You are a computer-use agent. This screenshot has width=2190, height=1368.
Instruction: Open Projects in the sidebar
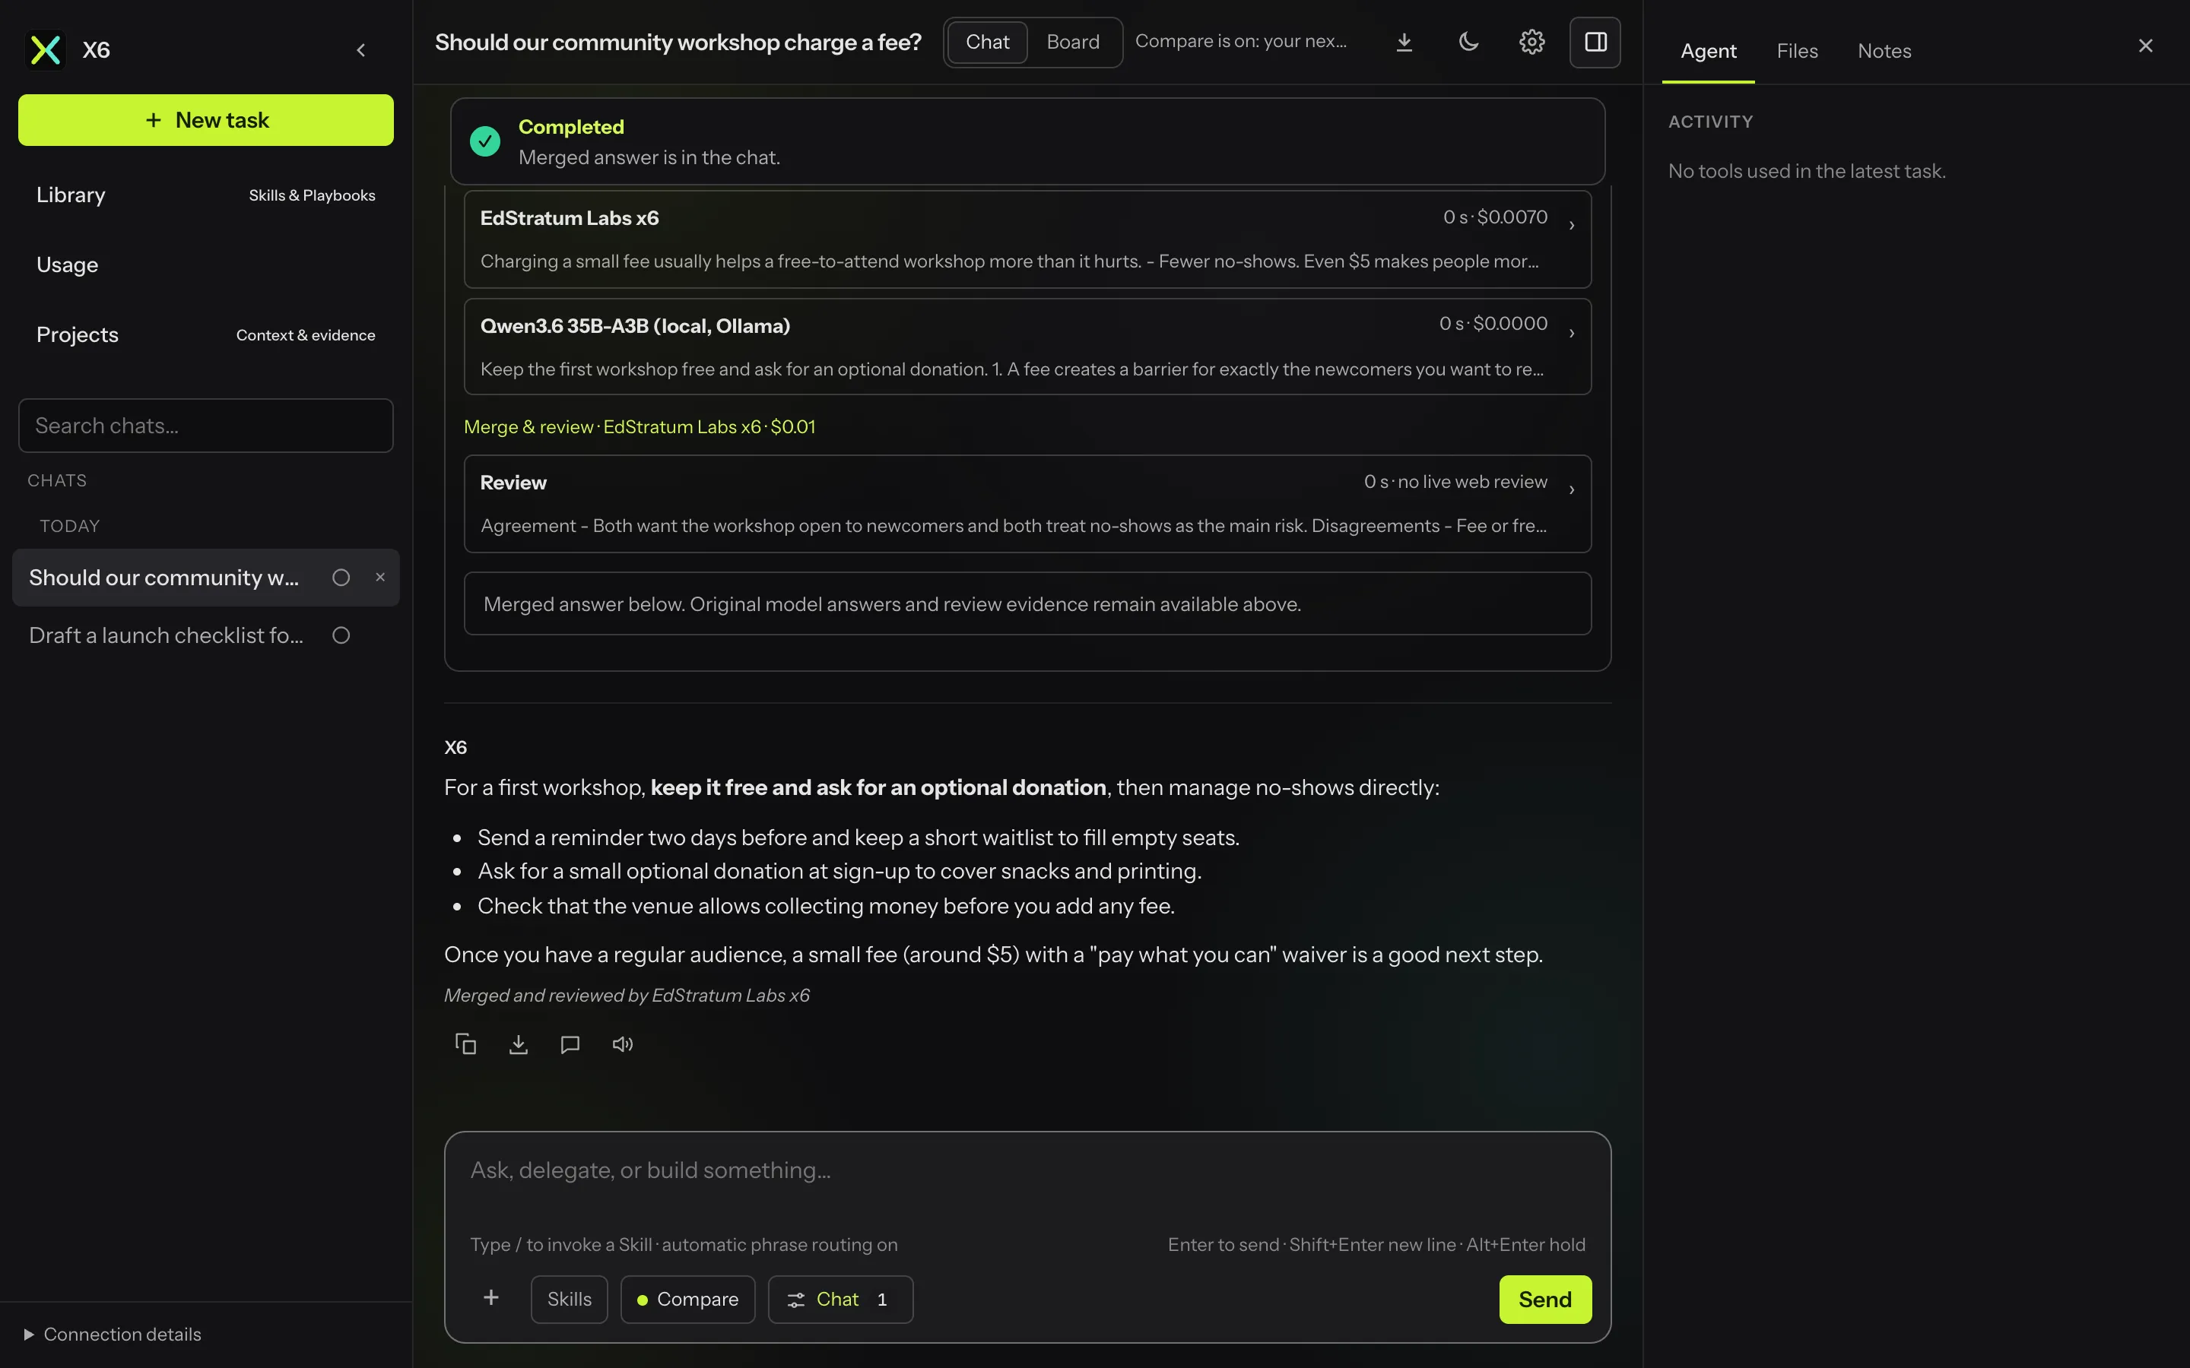[x=205, y=334]
